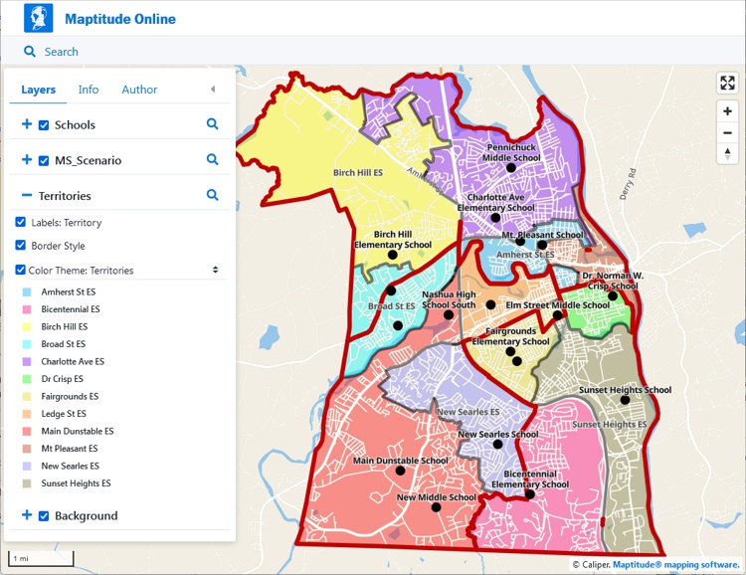Open search for the Schools layer

pyautogui.click(x=212, y=124)
